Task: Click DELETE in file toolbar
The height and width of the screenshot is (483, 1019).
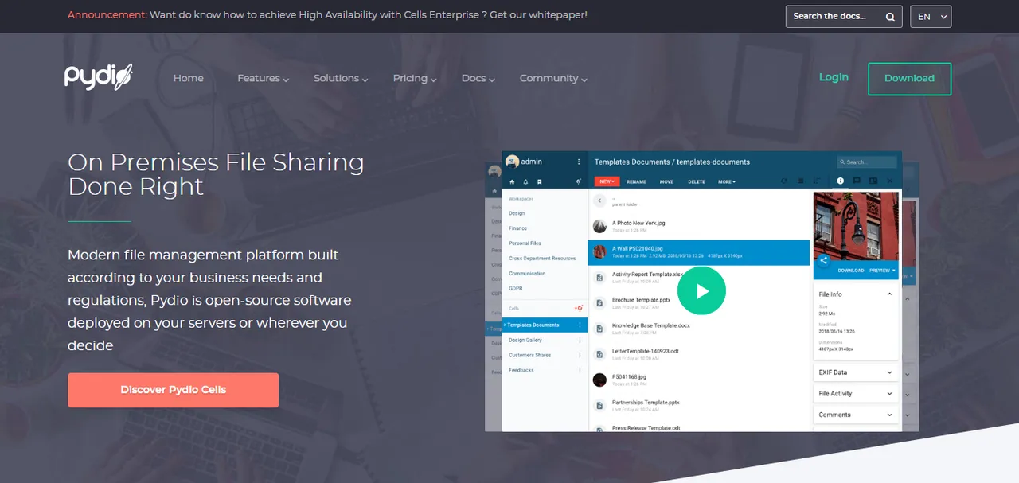Action: coord(697,181)
